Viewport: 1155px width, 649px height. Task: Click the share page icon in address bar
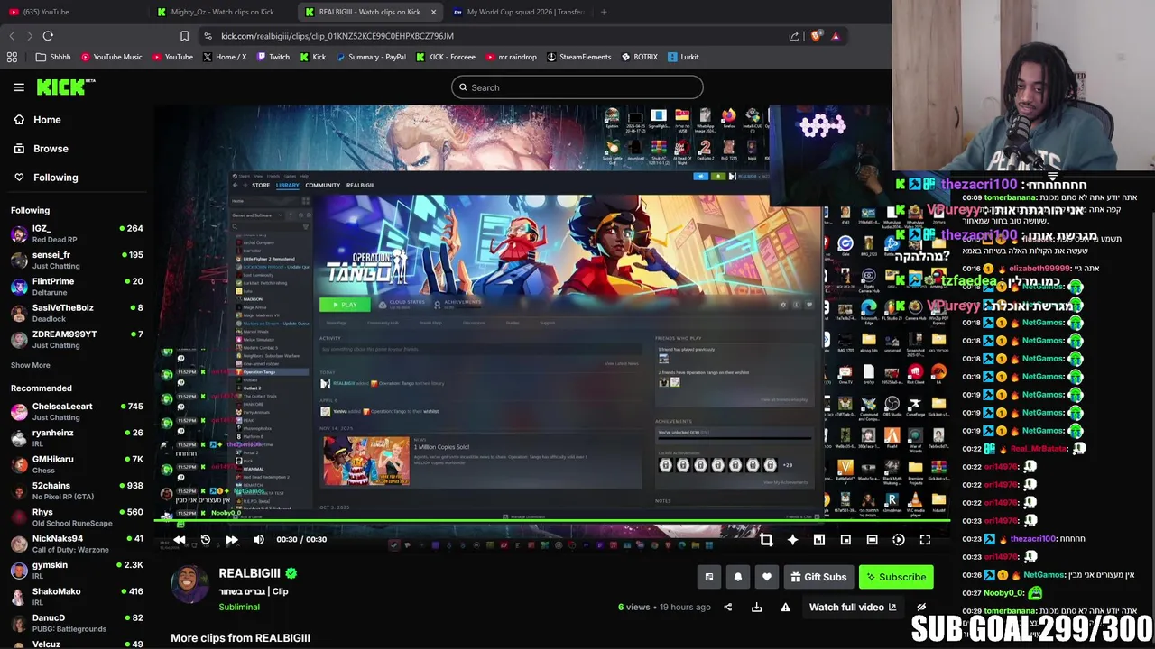tap(794, 36)
